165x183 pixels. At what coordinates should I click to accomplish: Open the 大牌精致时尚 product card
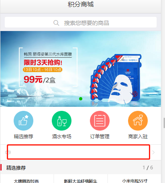27,179
